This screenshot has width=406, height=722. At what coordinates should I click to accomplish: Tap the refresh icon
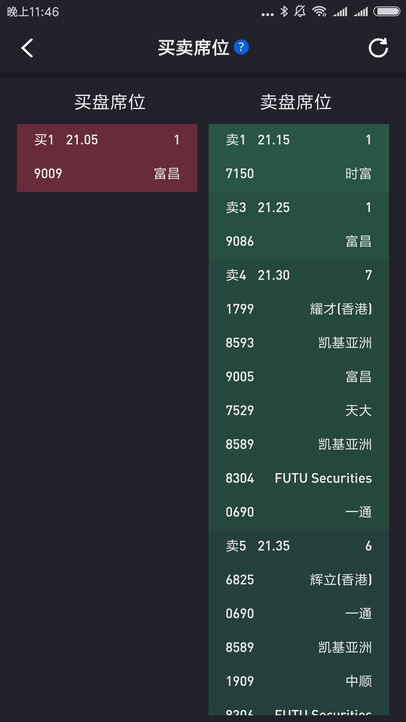pyautogui.click(x=378, y=48)
